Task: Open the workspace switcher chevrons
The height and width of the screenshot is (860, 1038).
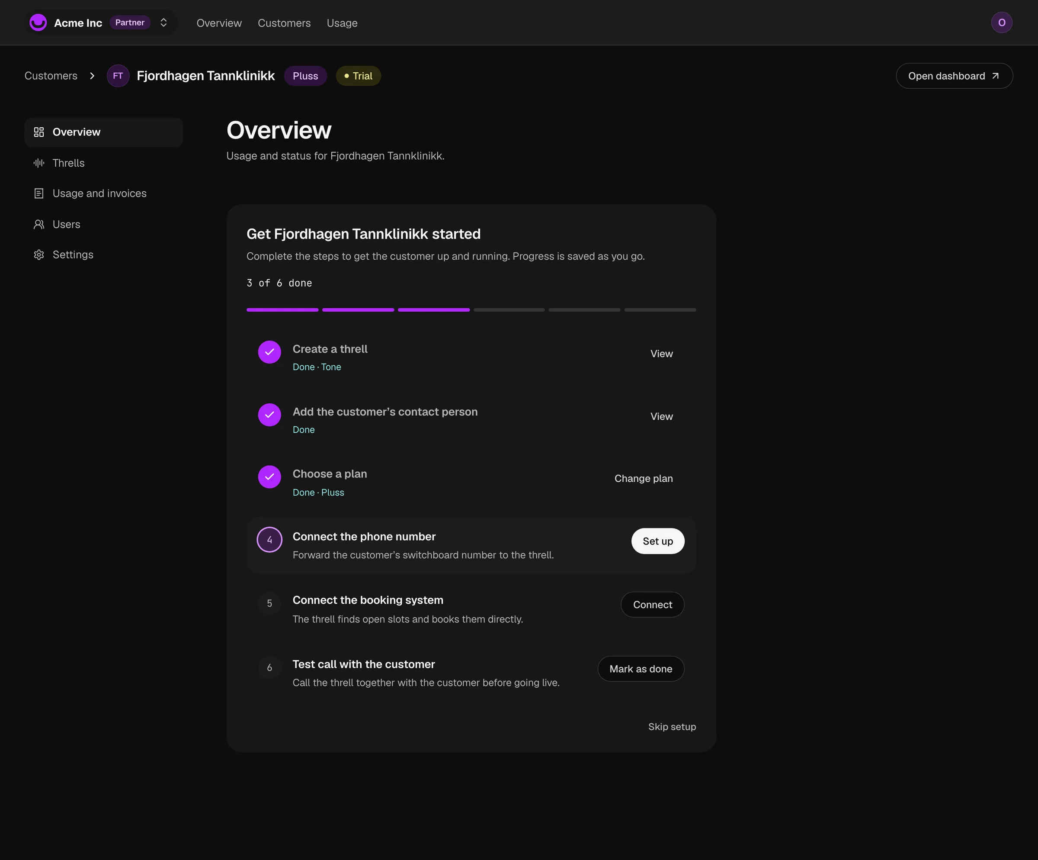Action: [x=163, y=23]
